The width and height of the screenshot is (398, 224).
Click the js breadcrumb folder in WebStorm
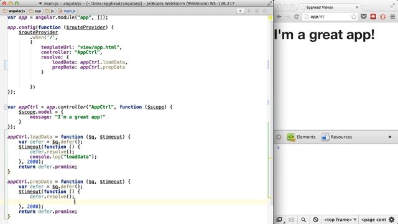tap(50, 11)
